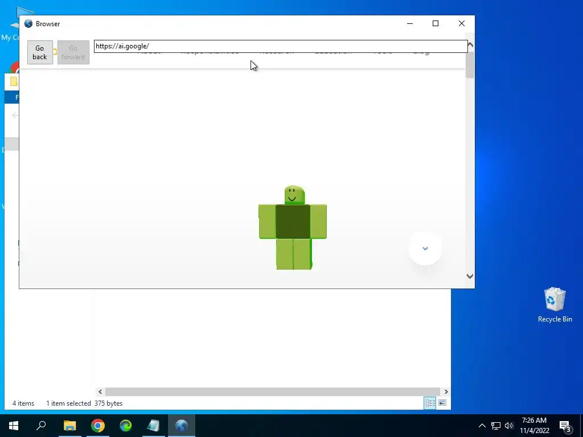
Task: Click the Go back button
Action: [x=40, y=52]
